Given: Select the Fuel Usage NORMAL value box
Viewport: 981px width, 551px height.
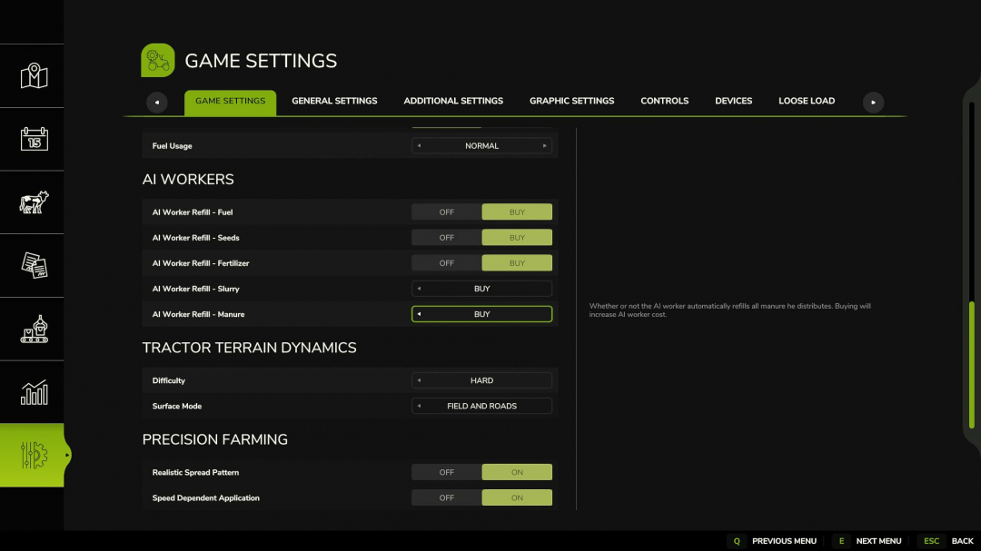Looking at the screenshot, I should pyautogui.click(x=481, y=146).
